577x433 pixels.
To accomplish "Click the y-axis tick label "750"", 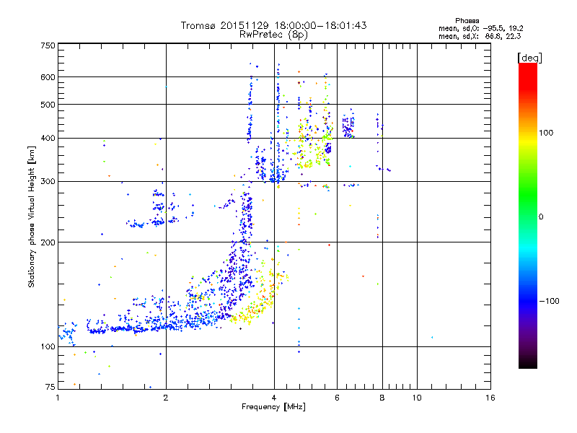I will coord(48,45).
